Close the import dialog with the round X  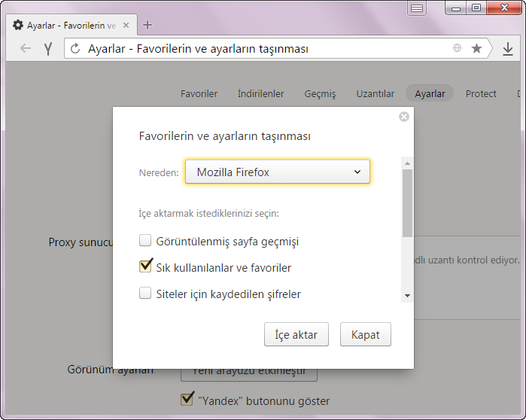tap(404, 117)
